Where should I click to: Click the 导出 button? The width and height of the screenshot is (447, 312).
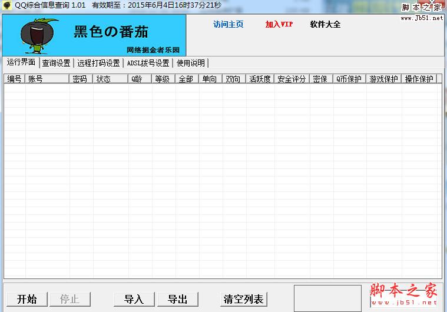pyautogui.click(x=178, y=299)
